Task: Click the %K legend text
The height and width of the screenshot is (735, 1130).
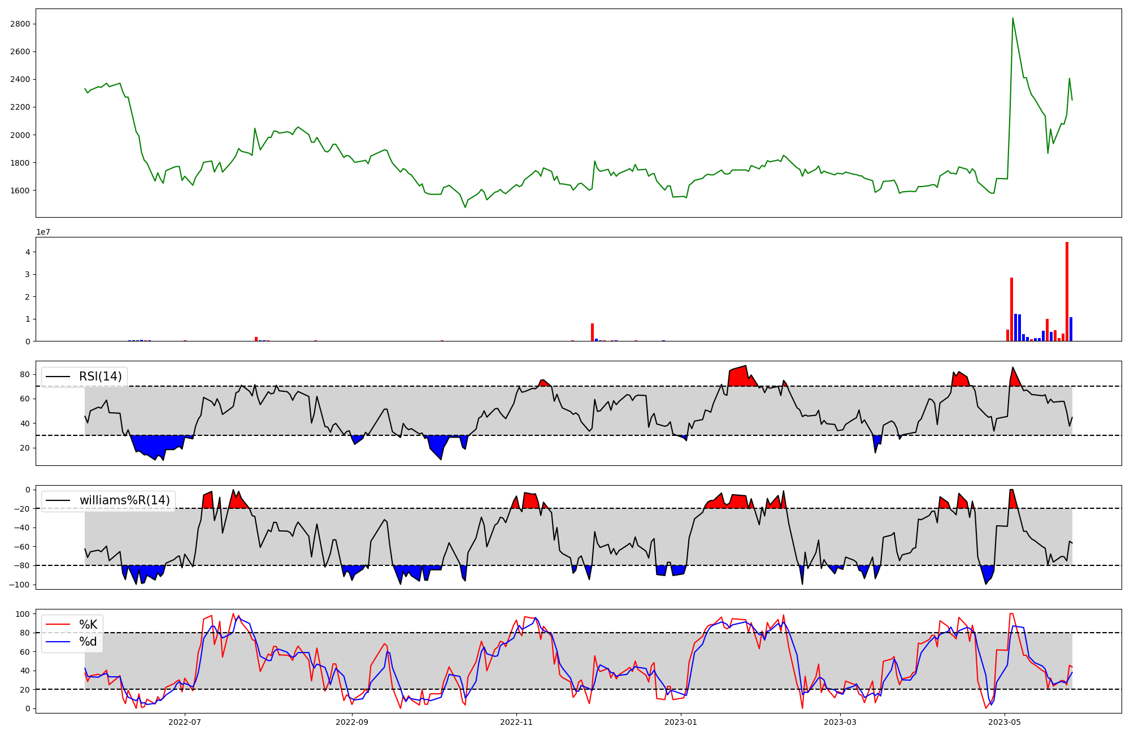Action: [x=88, y=625]
